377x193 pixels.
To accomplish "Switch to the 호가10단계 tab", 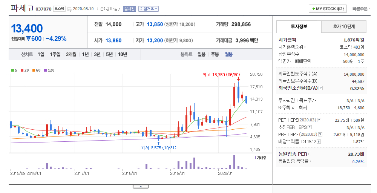I will pos(344,26).
